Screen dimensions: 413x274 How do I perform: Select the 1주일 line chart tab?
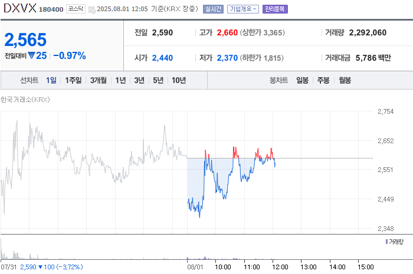click(x=73, y=80)
